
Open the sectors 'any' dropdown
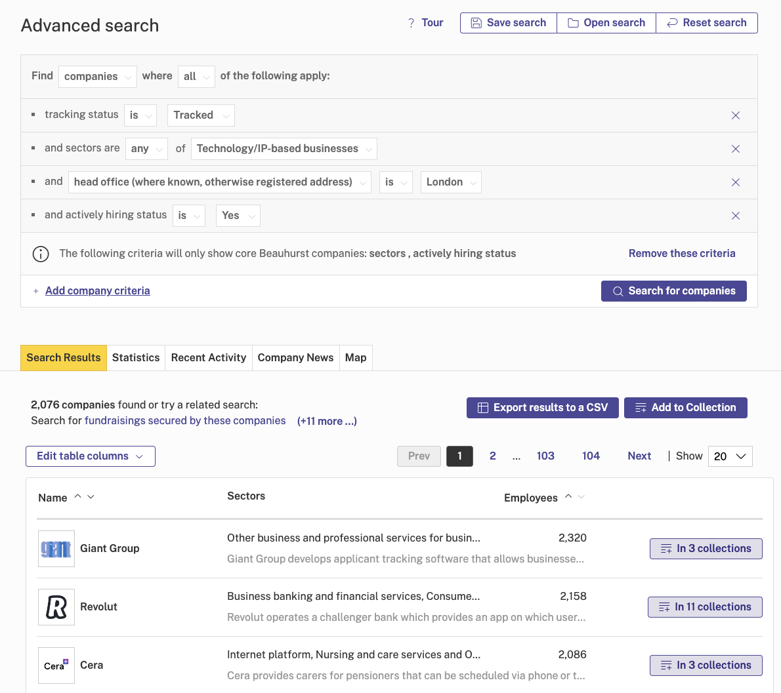[x=146, y=149]
